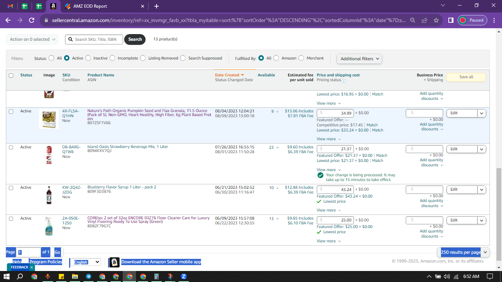The image size is (502, 282).
Task: Expand the Additional filters dropdown
Action: pos(359,59)
